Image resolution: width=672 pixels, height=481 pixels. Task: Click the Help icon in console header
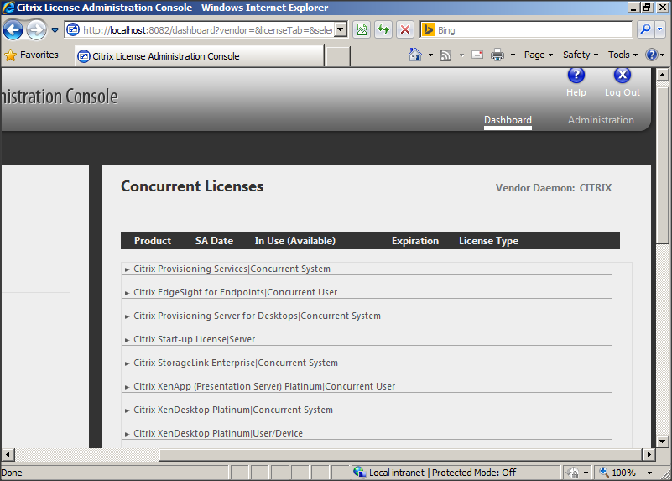(x=576, y=76)
